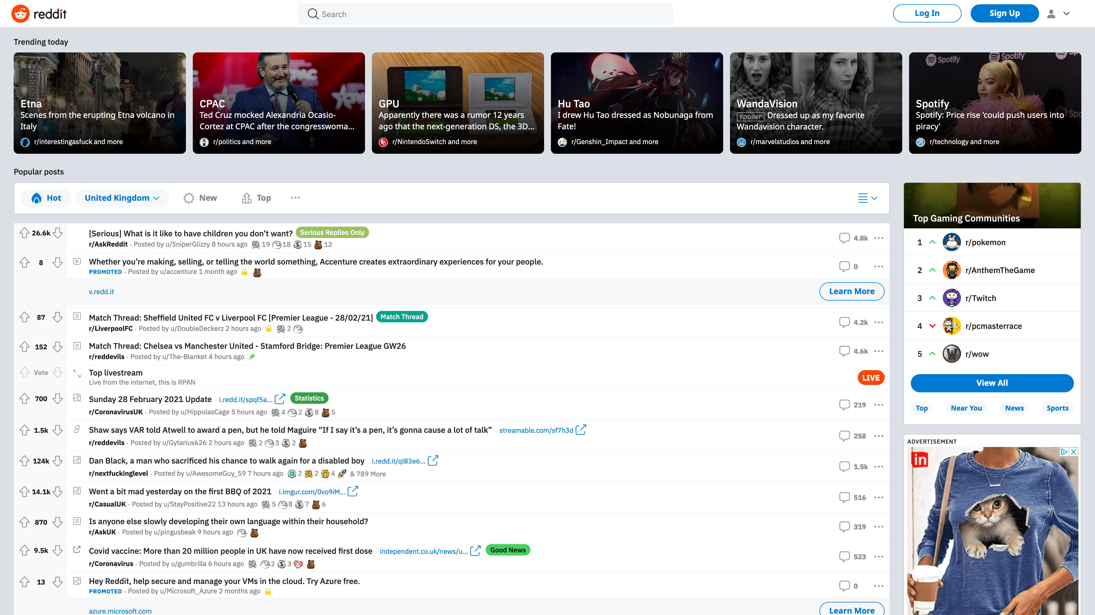This screenshot has width=1095, height=615.
Task: Click the Search input field
Action: (485, 14)
